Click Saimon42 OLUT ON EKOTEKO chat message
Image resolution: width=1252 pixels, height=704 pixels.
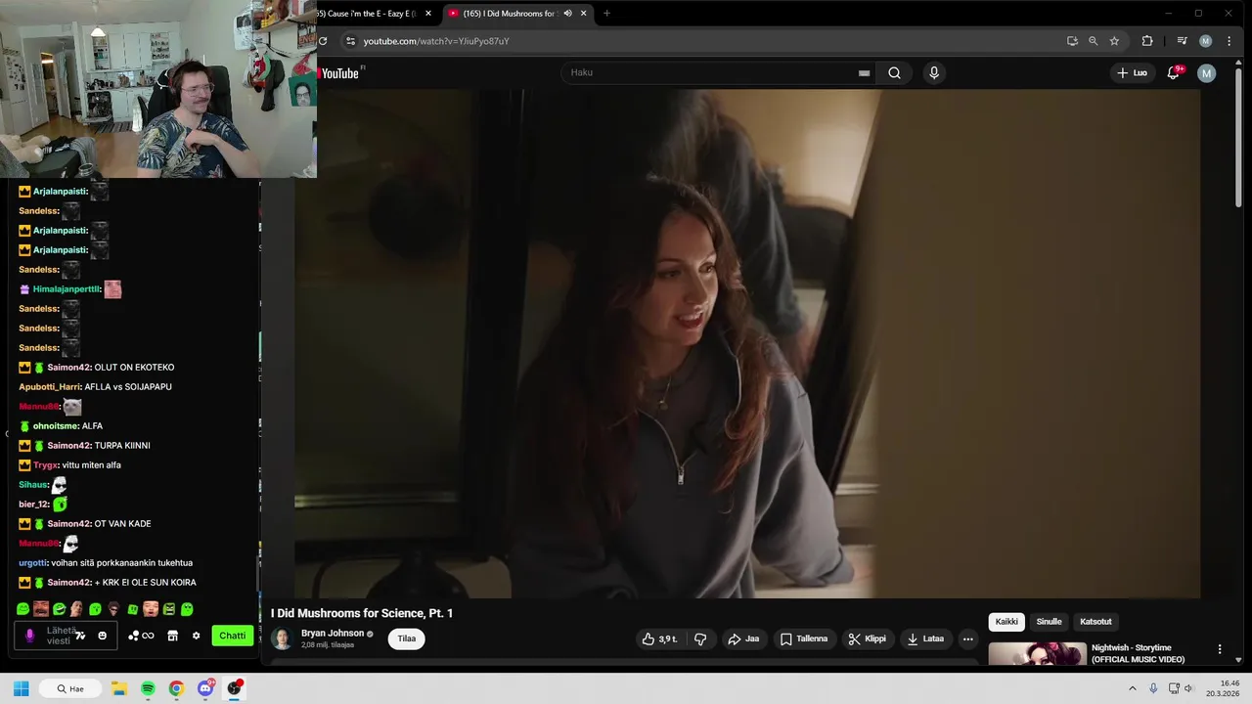(97, 368)
